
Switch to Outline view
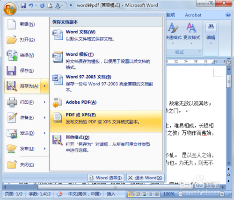(x=150, y=194)
